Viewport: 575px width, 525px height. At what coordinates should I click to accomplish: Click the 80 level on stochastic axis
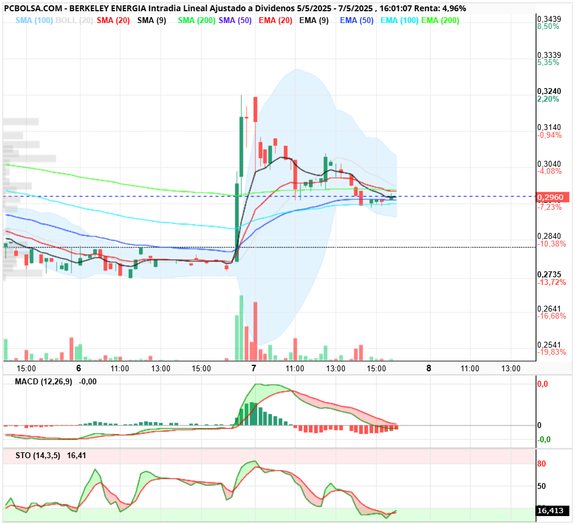pyautogui.click(x=541, y=464)
